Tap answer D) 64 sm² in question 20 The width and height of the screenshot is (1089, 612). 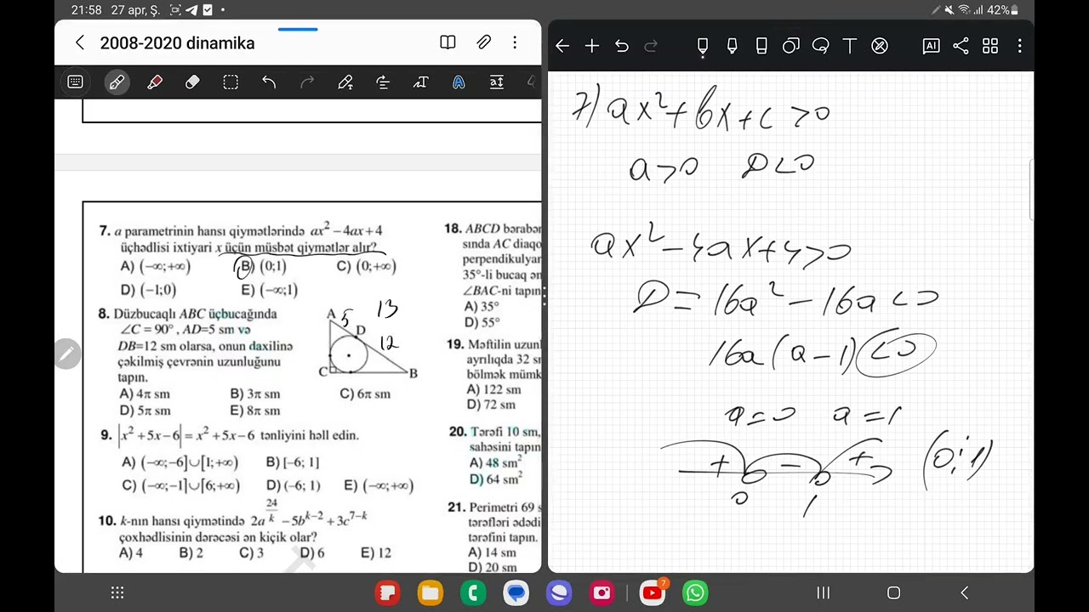[496, 479]
